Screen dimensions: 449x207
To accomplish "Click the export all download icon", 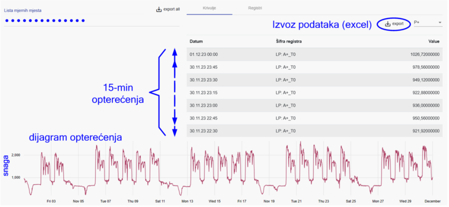I will click(x=159, y=9).
